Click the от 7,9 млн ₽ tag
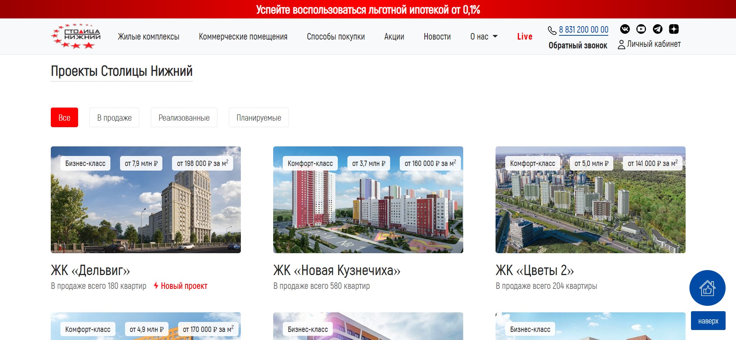Screen dimensions: 736x340 (141, 163)
